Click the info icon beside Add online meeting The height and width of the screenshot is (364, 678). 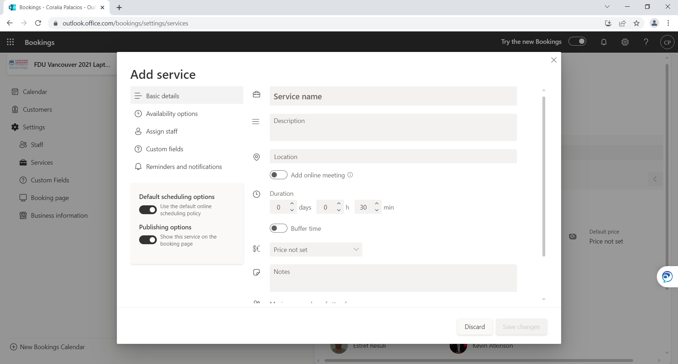click(x=350, y=175)
